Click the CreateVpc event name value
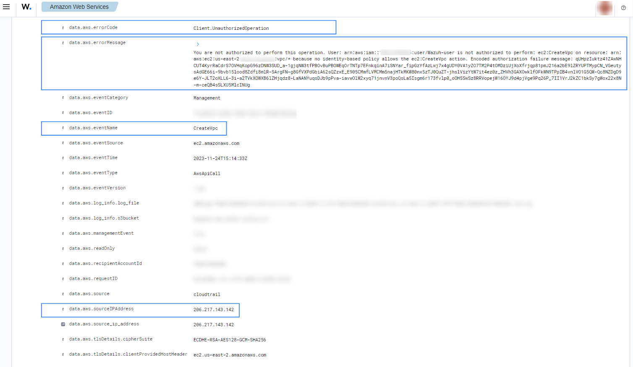 [x=205, y=128]
